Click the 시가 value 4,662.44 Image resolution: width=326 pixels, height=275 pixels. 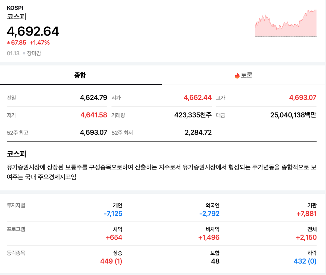point(198,98)
